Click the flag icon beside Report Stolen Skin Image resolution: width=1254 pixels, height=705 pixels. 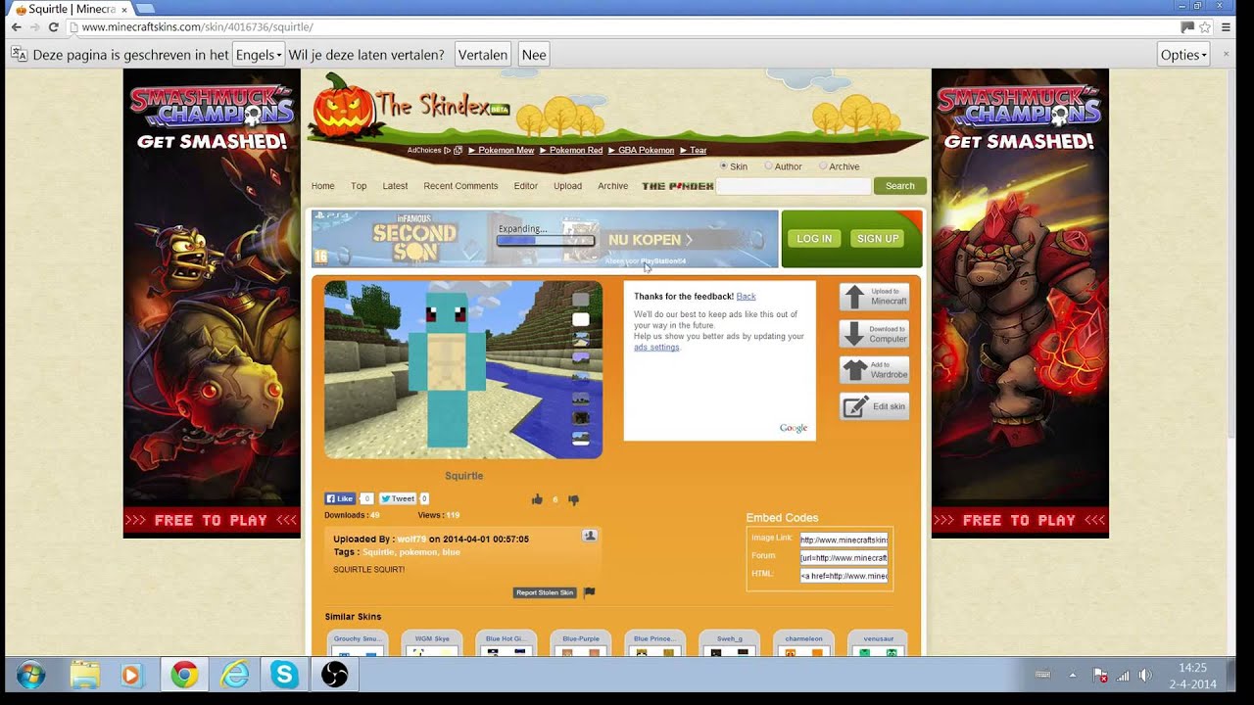tap(590, 592)
